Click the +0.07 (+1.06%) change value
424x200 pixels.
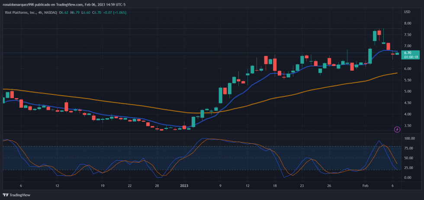114,12
